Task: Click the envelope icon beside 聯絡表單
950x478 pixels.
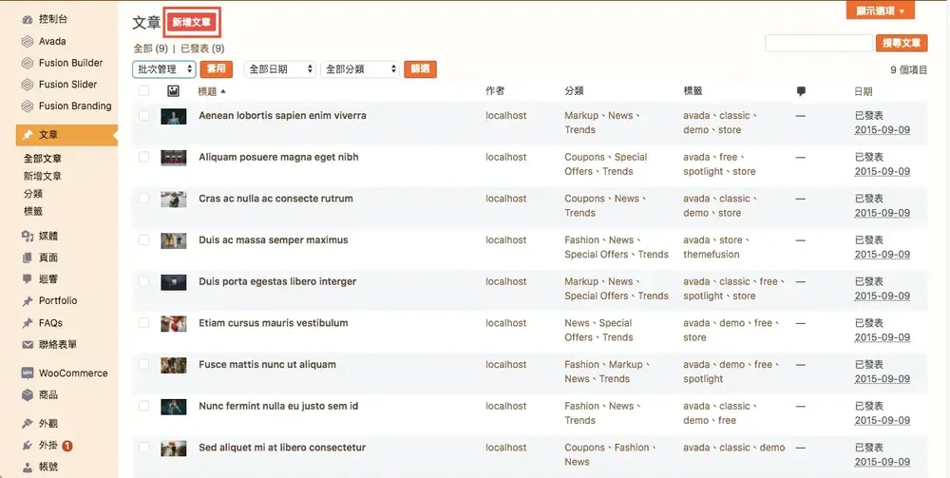Action: (x=28, y=345)
